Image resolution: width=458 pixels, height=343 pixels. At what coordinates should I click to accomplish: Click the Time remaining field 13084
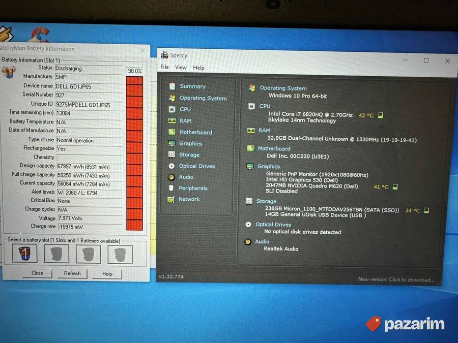[89, 113]
